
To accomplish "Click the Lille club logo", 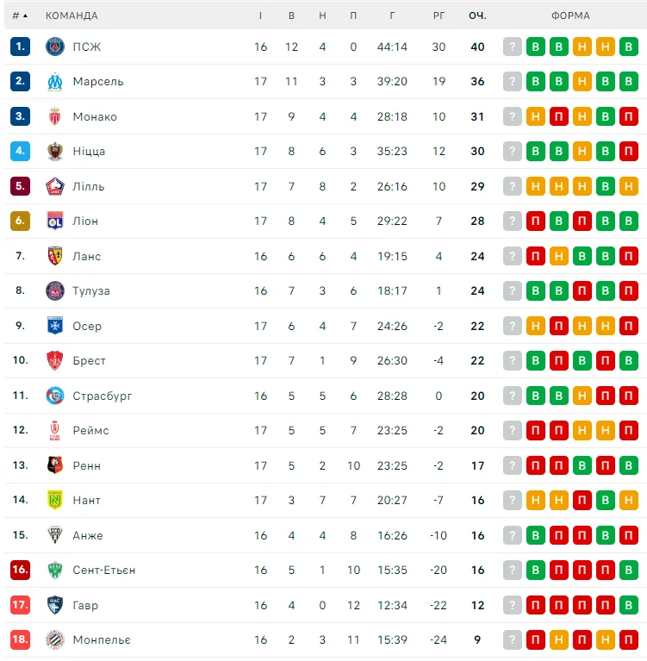I will click(x=55, y=186).
